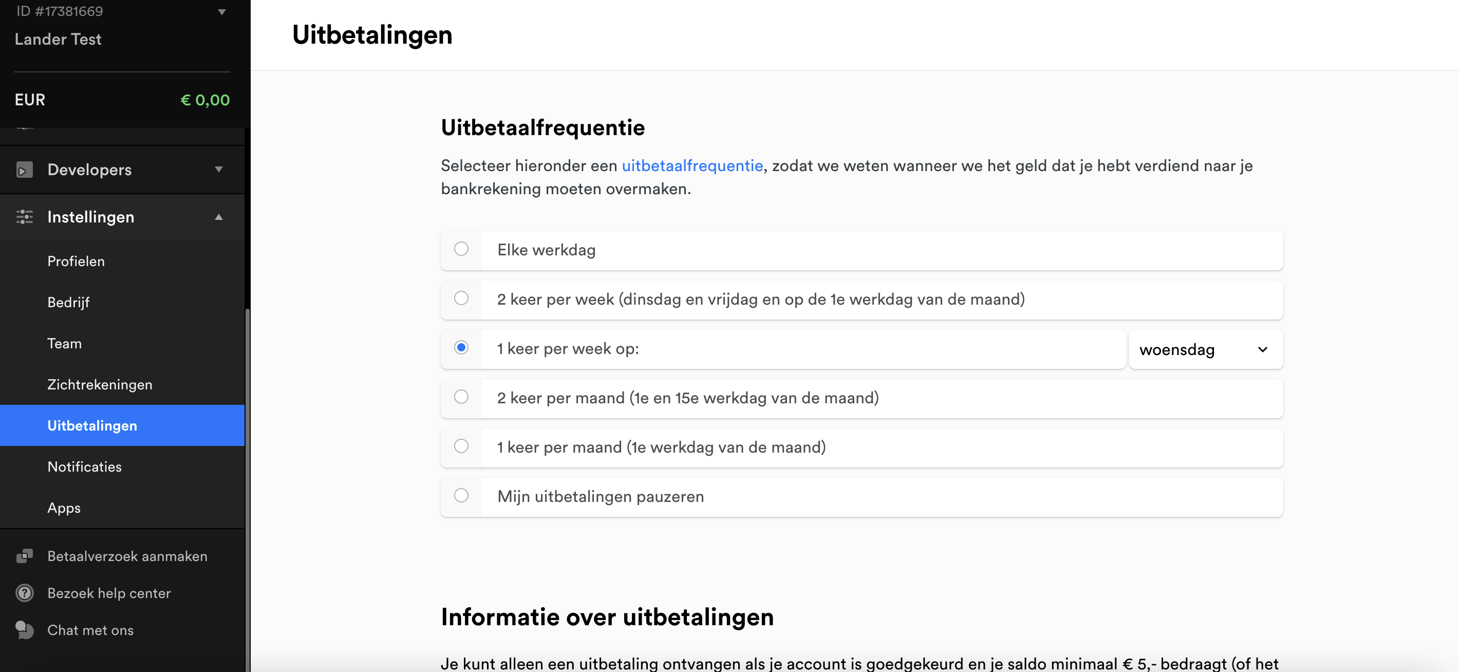The image size is (1459, 672).
Task: Click the EUR currency label
Action: pyautogui.click(x=30, y=100)
